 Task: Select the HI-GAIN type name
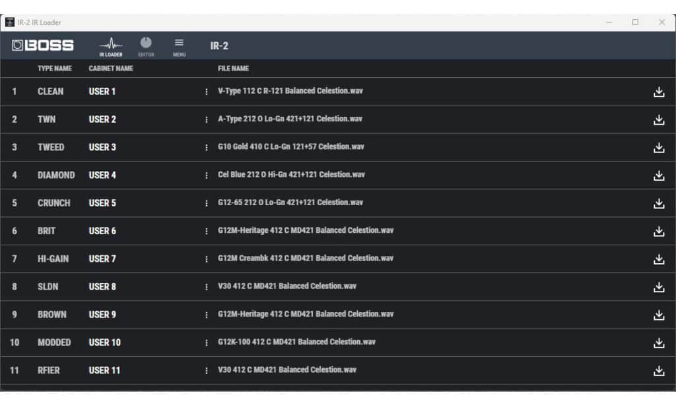(53, 259)
